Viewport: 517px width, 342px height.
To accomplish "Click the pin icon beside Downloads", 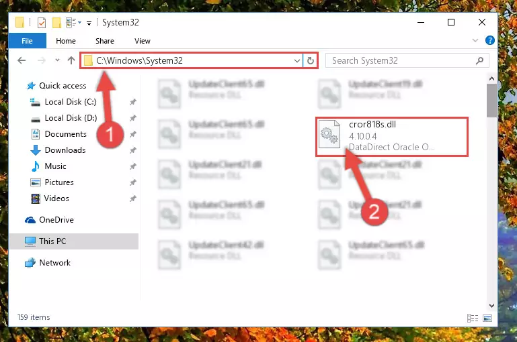I will (133, 150).
